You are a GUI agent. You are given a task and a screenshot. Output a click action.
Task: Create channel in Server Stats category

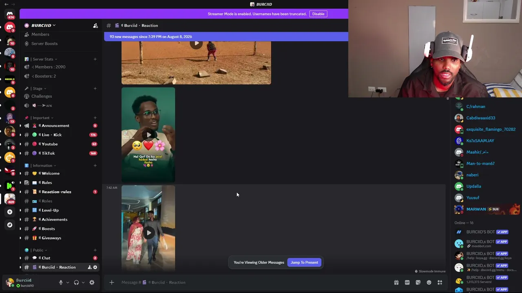(95, 59)
